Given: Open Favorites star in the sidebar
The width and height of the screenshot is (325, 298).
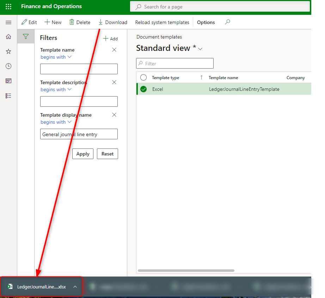Looking at the screenshot, I should coord(8,52).
